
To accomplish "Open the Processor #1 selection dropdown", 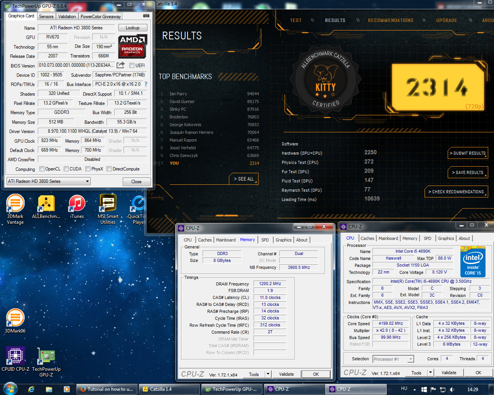I will click(393, 359).
